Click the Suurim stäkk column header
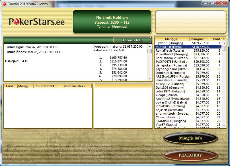This screenshot has width=230, height=166. pyautogui.click(x=43, y=86)
